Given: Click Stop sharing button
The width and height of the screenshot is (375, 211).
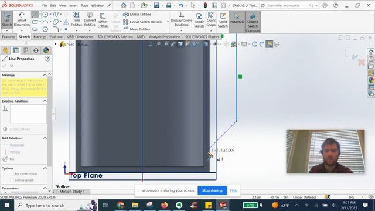Looking at the screenshot, I should [212, 190].
